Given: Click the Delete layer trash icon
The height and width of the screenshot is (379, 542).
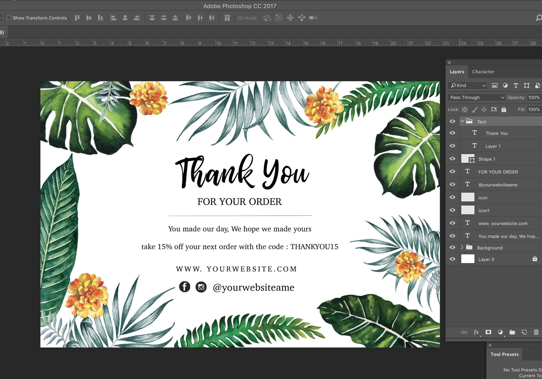Looking at the screenshot, I should [x=536, y=332].
